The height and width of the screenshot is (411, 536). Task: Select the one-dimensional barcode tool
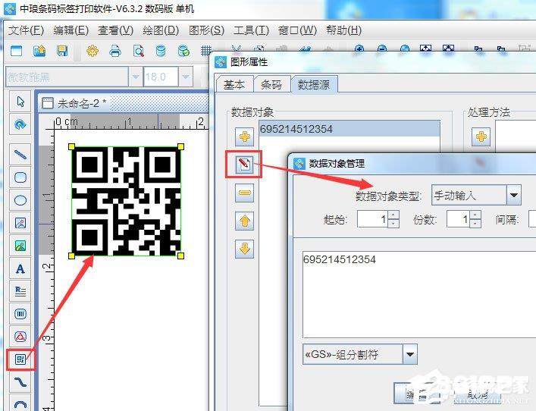[x=20, y=313]
